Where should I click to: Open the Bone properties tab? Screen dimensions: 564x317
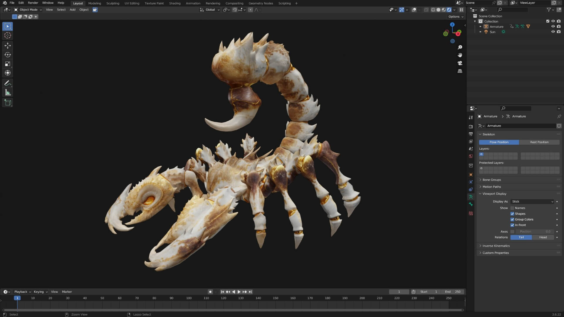[471, 204]
